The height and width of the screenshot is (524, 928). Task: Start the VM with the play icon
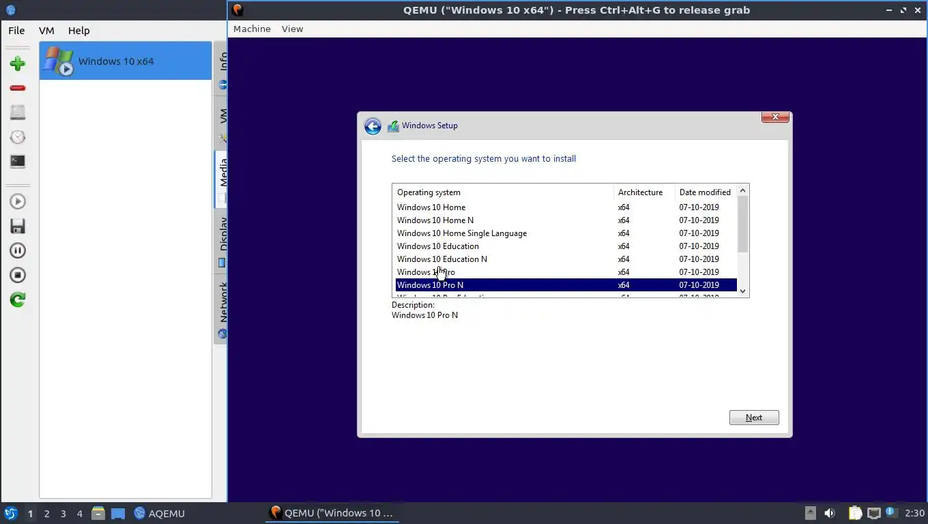(x=18, y=201)
